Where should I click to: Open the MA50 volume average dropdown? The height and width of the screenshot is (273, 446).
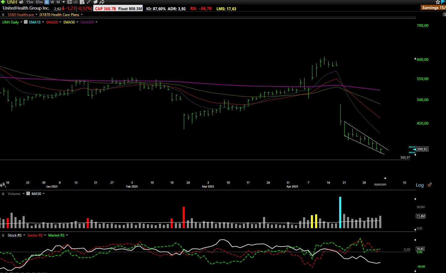point(44,194)
